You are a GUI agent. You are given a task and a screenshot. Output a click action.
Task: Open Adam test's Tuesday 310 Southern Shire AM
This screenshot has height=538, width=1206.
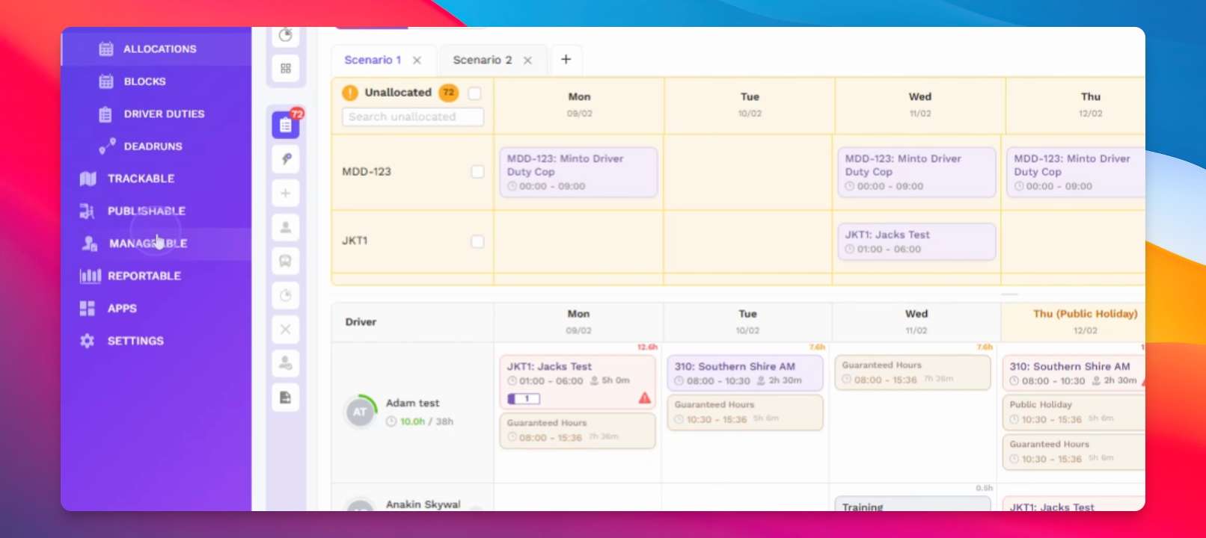point(745,374)
